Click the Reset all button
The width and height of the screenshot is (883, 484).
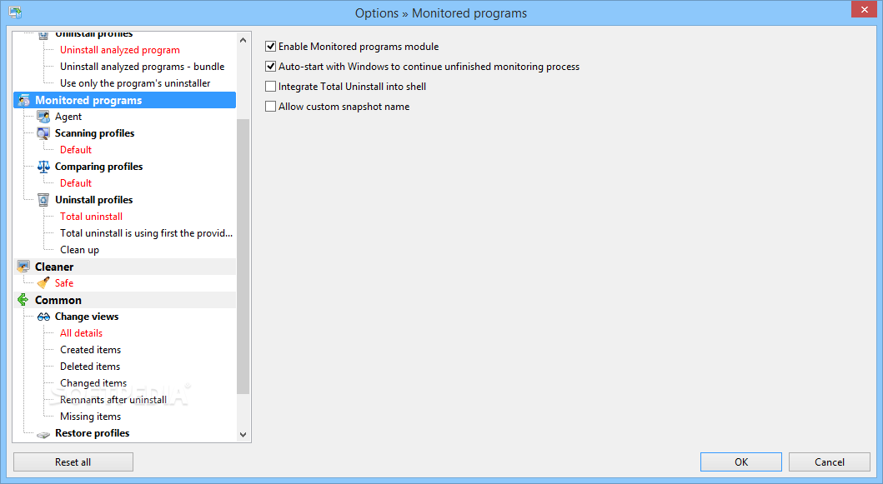coord(73,462)
